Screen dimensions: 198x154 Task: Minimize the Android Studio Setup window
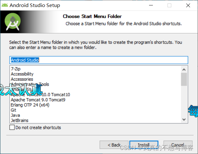click(x=151, y=5)
